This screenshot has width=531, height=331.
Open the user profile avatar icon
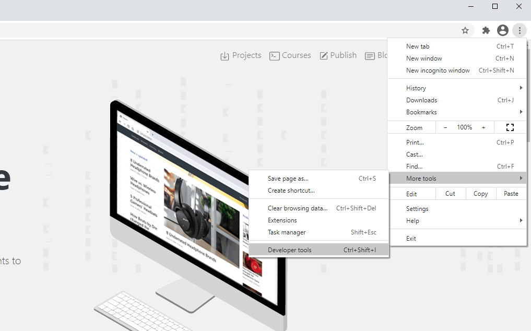pos(503,30)
